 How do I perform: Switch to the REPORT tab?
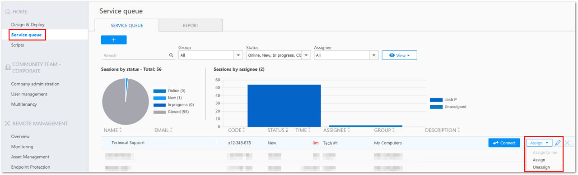pos(191,25)
